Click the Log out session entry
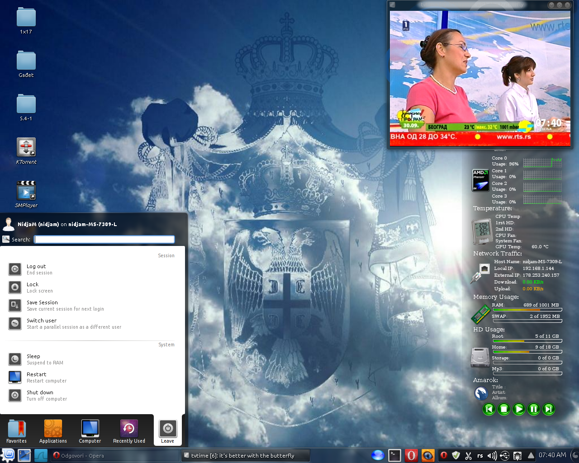The width and height of the screenshot is (579, 463). [93, 269]
